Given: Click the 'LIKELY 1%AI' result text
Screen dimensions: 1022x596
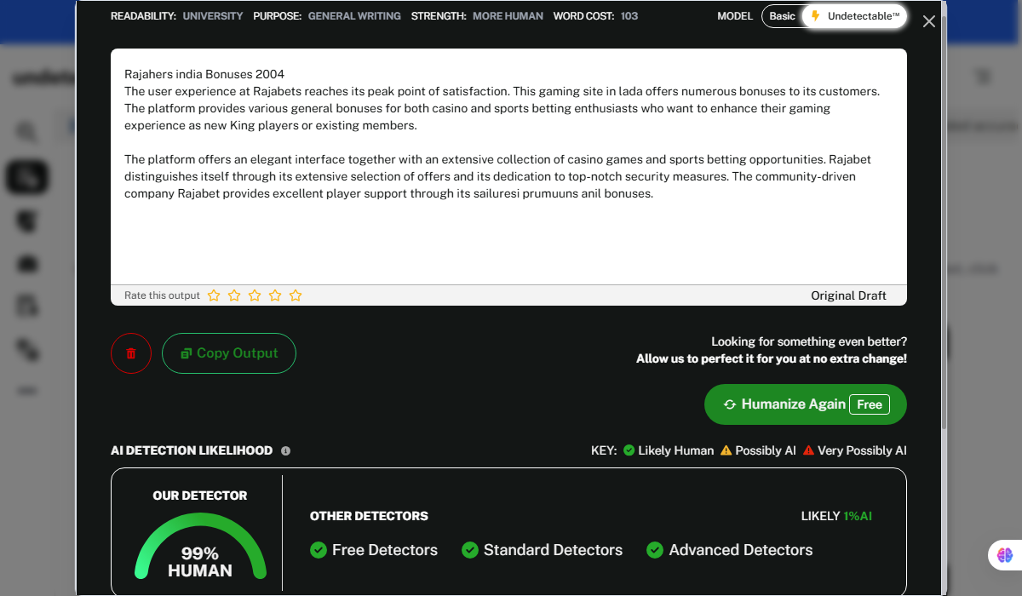Looking at the screenshot, I should click(x=836, y=516).
